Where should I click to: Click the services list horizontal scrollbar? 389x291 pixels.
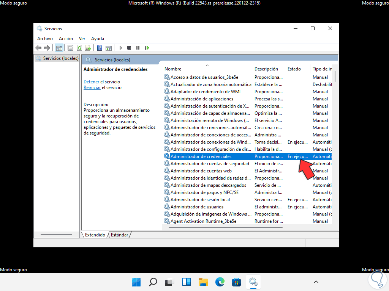pos(226,227)
